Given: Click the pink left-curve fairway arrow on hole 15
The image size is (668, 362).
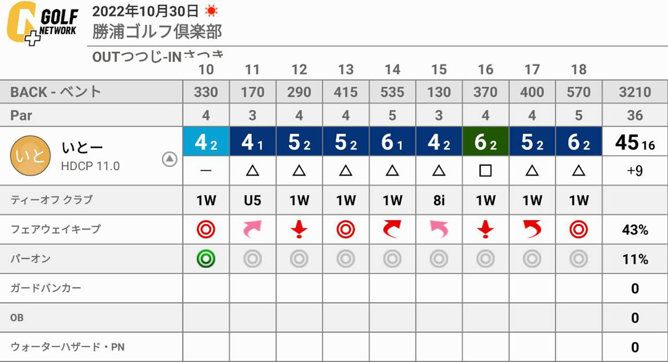Looking at the screenshot, I should point(438,229).
